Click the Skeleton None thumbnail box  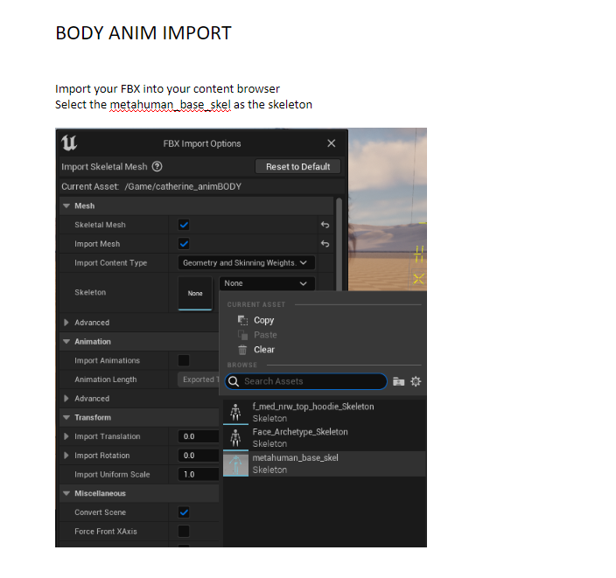[195, 293]
